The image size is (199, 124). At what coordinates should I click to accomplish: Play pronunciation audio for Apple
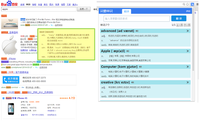coord(128,51)
